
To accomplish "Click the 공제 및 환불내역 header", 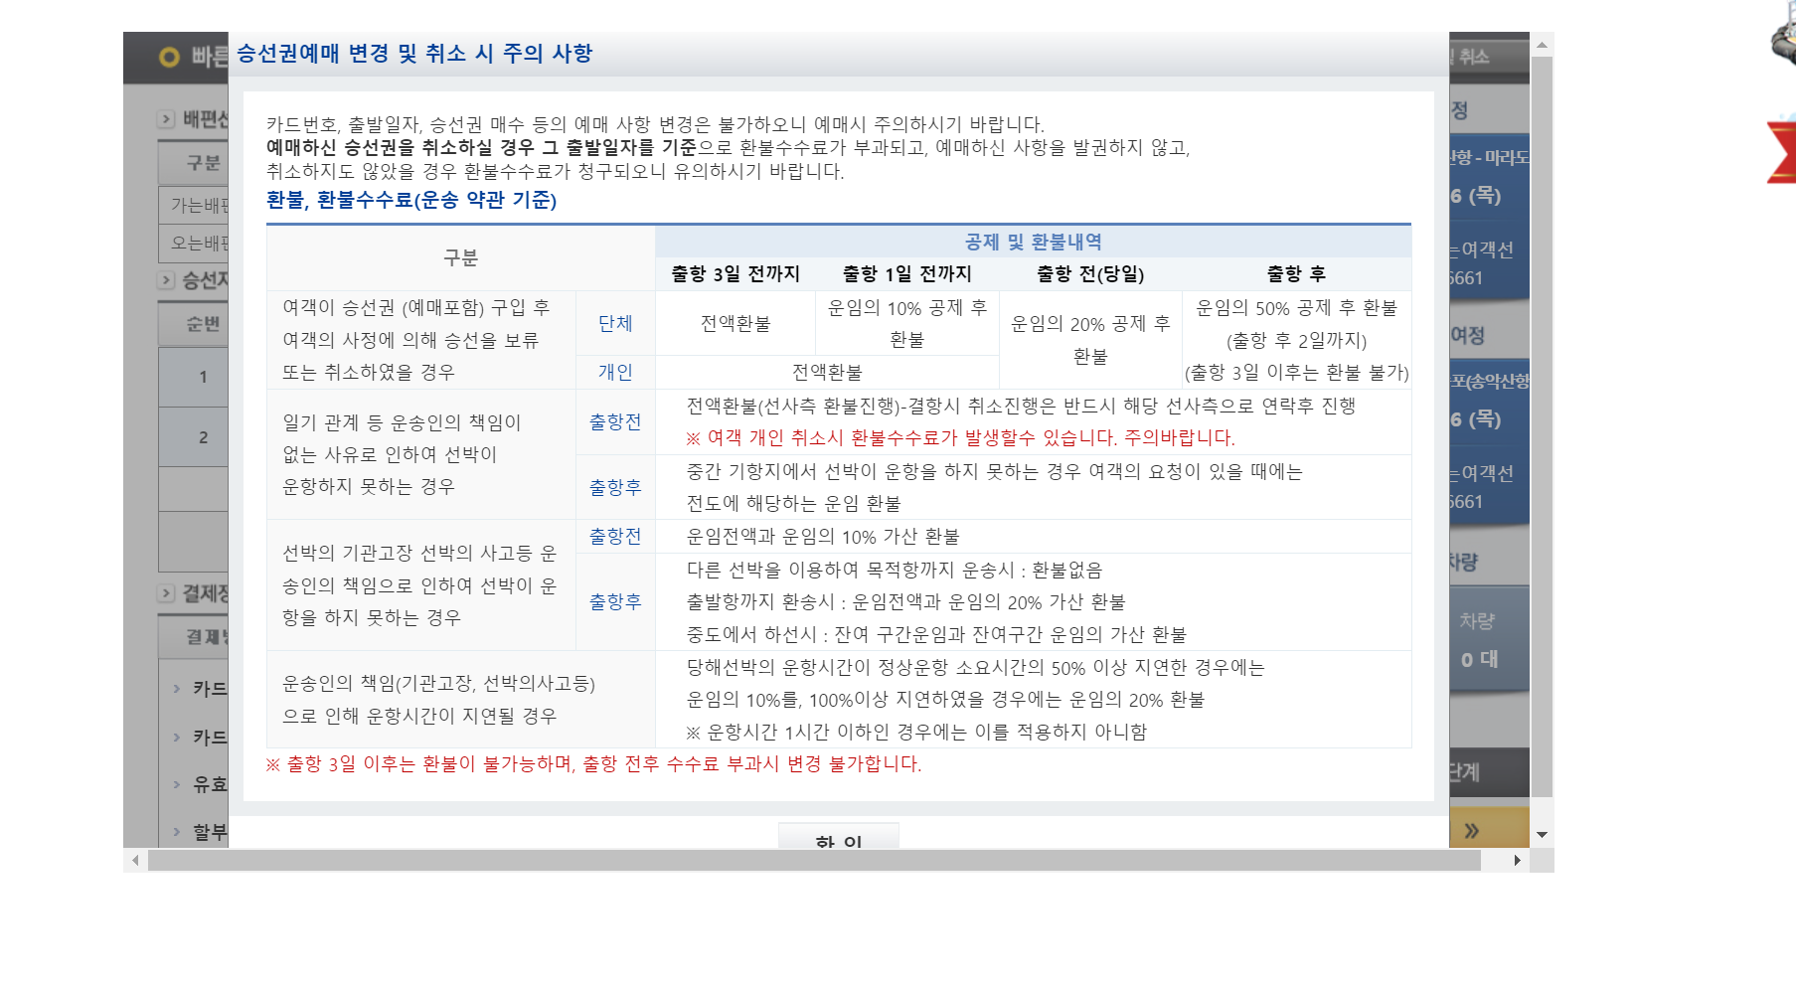I will click(x=1033, y=242).
